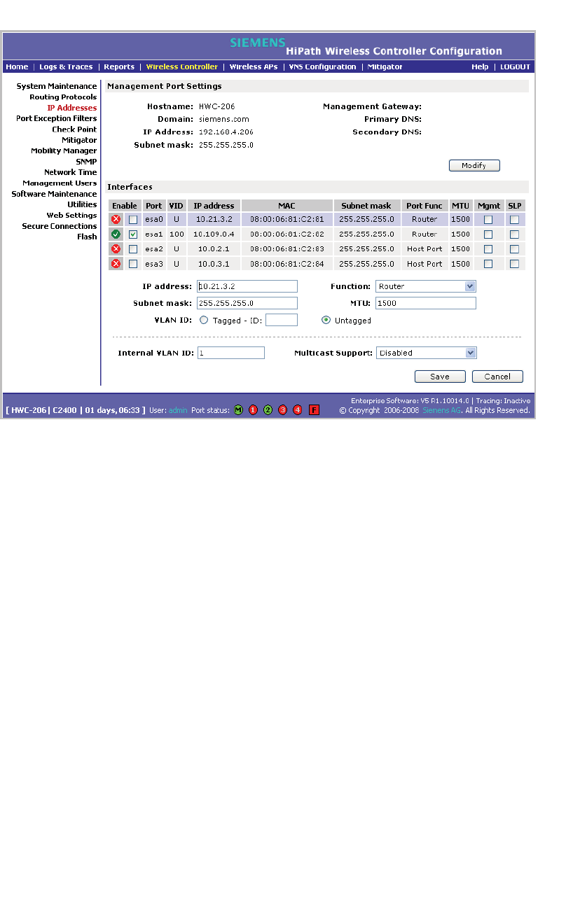Open the Wireless APs menu

254,67
